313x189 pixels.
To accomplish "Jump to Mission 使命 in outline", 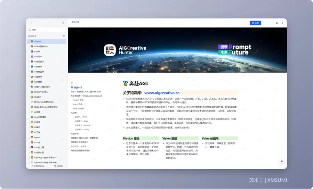I will click(x=78, y=100).
